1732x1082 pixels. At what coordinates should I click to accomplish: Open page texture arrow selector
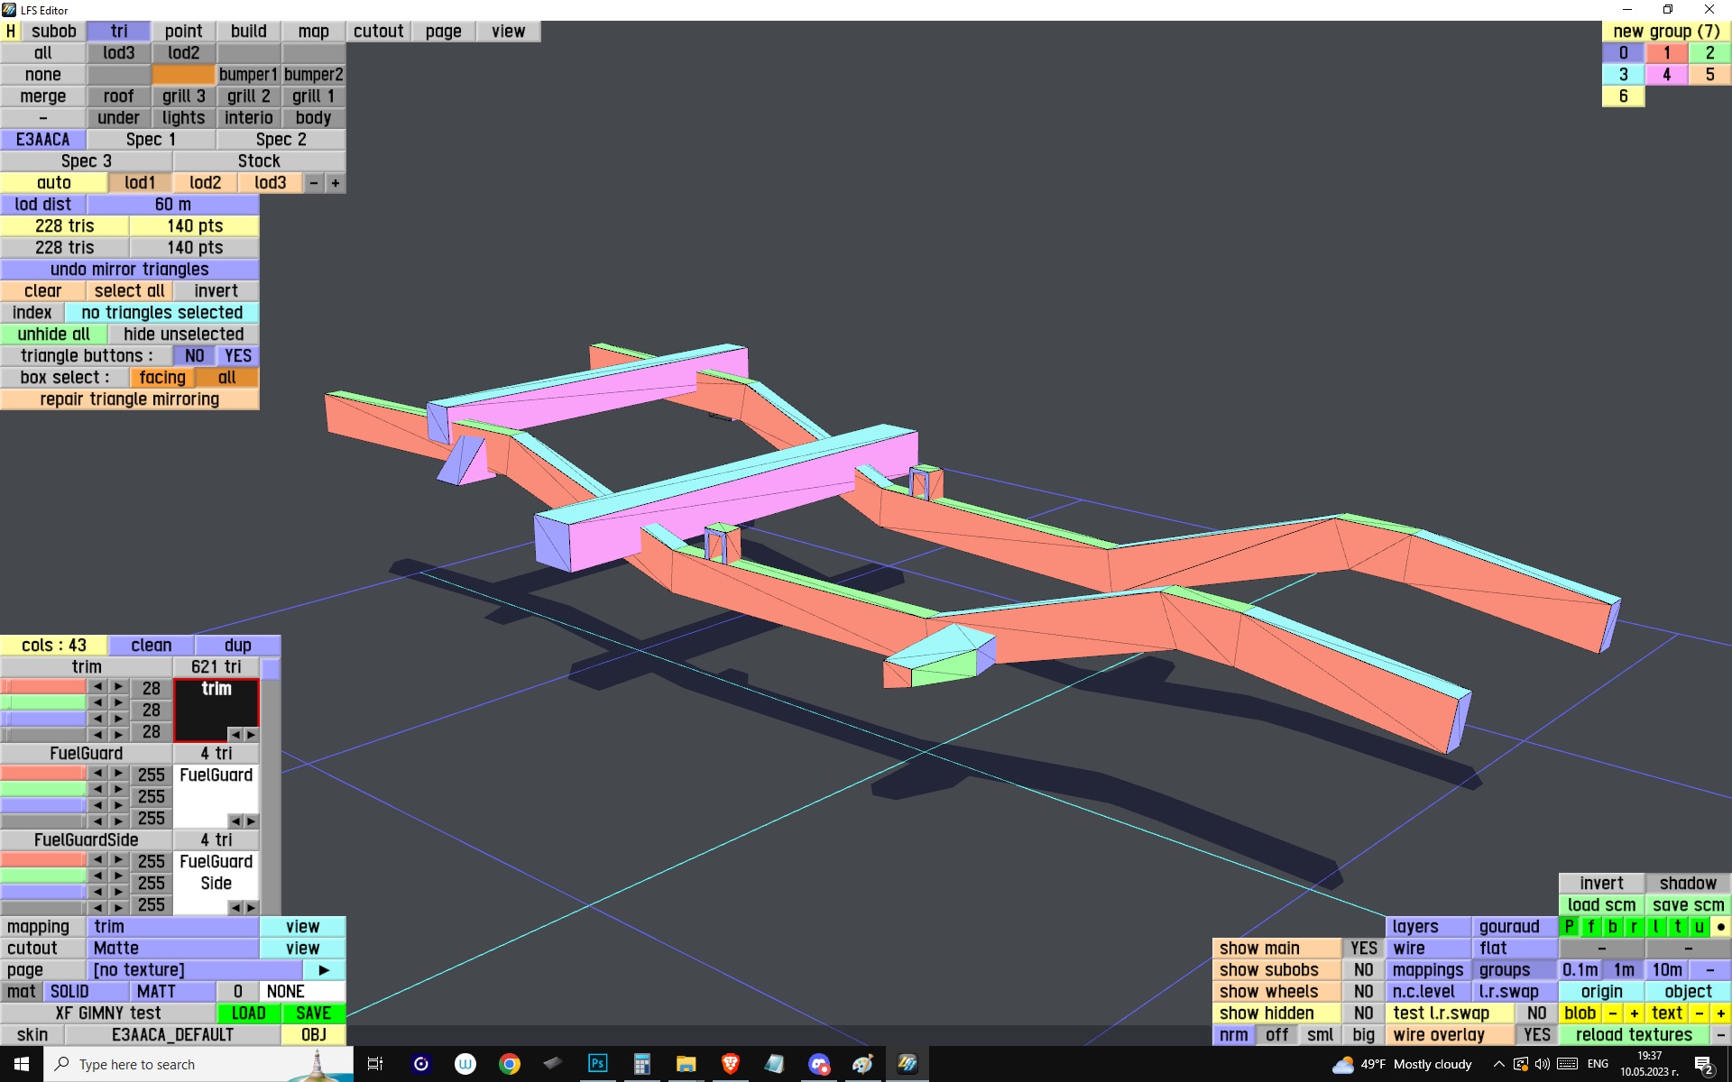(x=324, y=970)
